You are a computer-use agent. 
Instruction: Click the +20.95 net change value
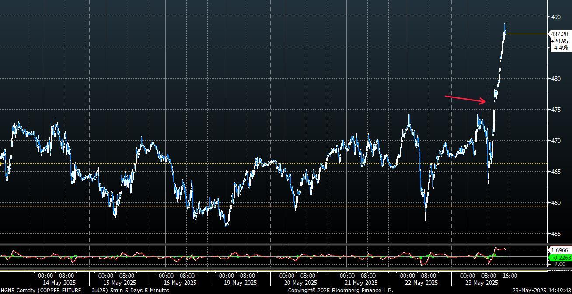pyautogui.click(x=559, y=41)
